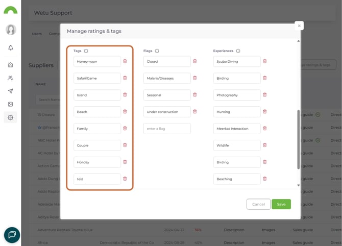Open image gallery icon in sidebar

coord(11,104)
